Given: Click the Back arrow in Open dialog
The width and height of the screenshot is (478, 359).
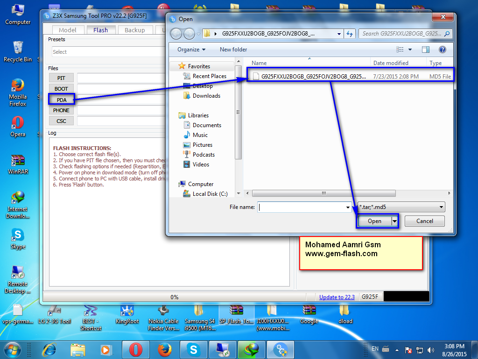Looking at the screenshot, I should 176,34.
